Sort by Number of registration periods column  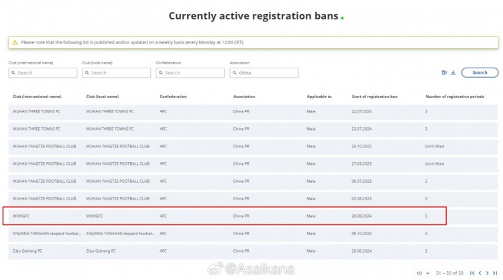coord(455,96)
